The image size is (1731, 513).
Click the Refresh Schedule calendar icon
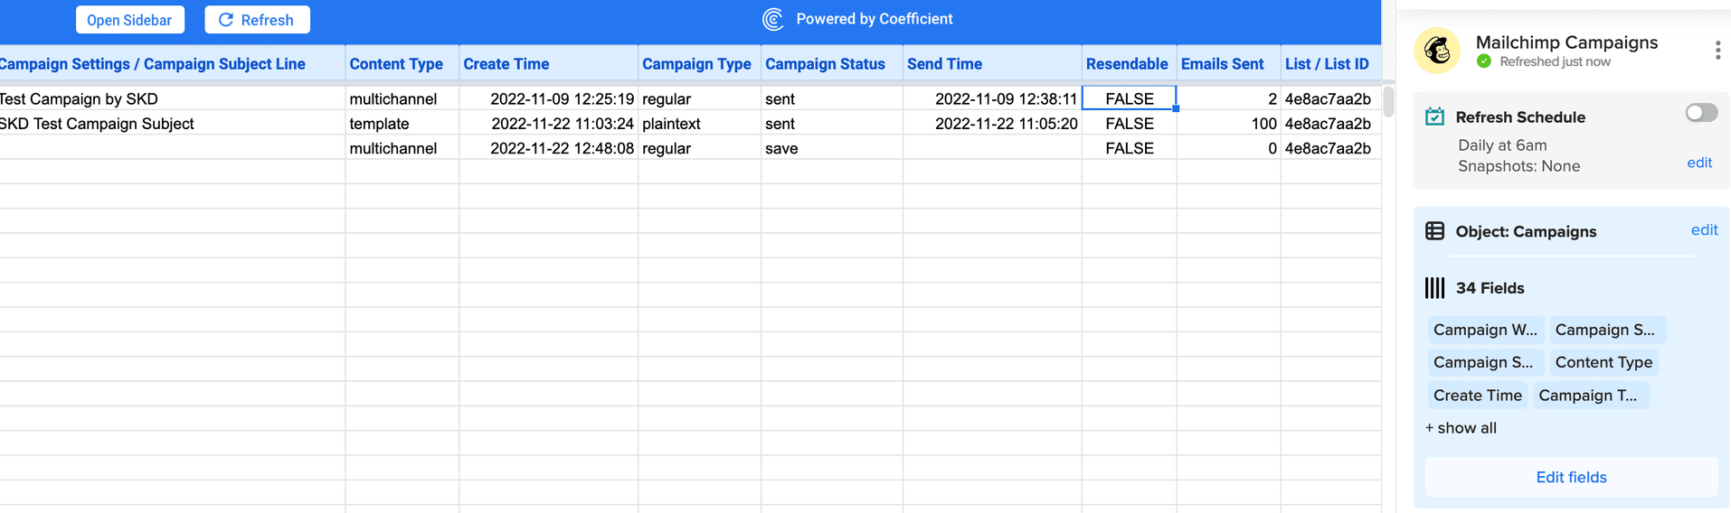click(1434, 117)
